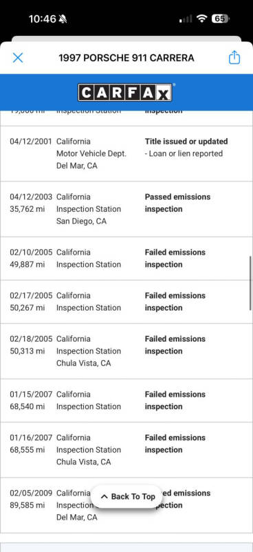Tap the Wi-Fi status icon
This screenshot has height=552, width=253.
pyautogui.click(x=201, y=19)
